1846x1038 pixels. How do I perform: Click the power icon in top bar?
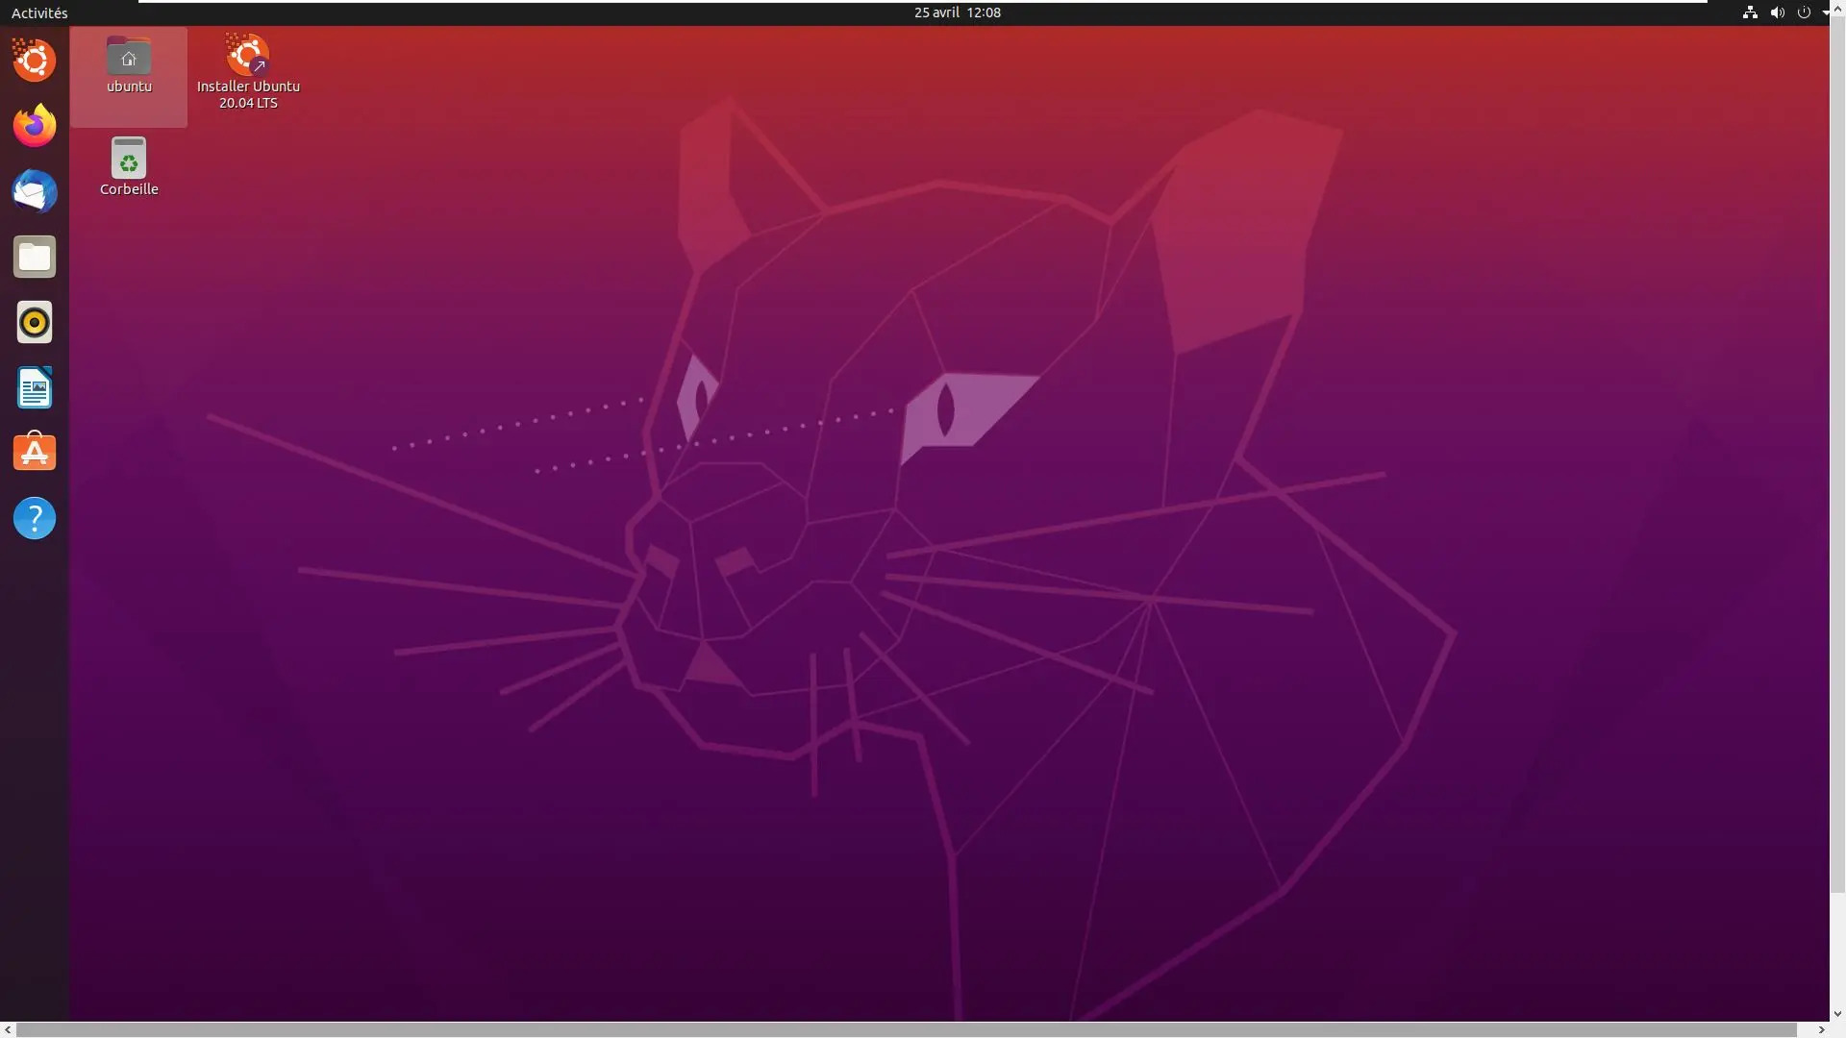pos(1804,12)
